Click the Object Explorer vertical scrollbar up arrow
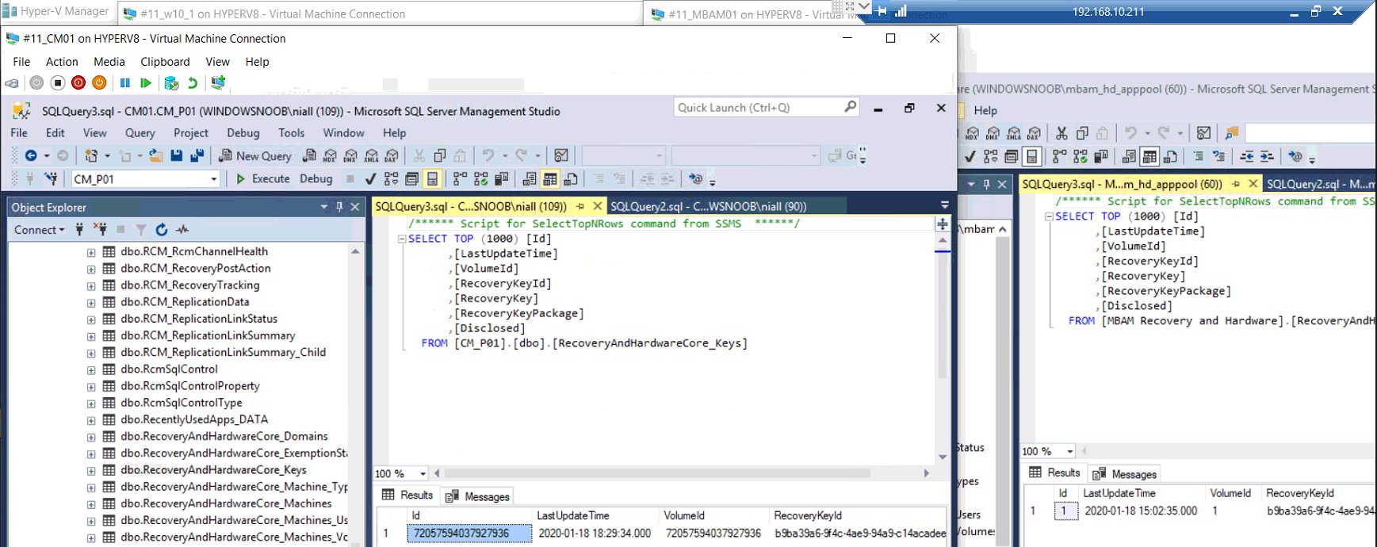 (355, 251)
